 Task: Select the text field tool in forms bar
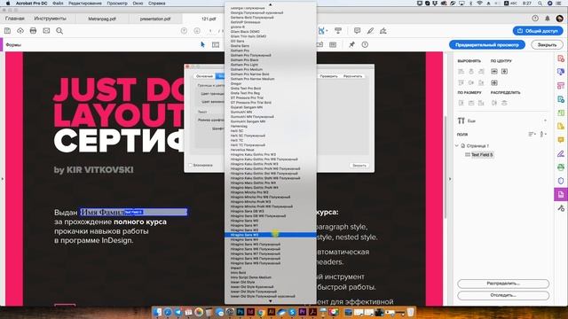click(x=216, y=44)
